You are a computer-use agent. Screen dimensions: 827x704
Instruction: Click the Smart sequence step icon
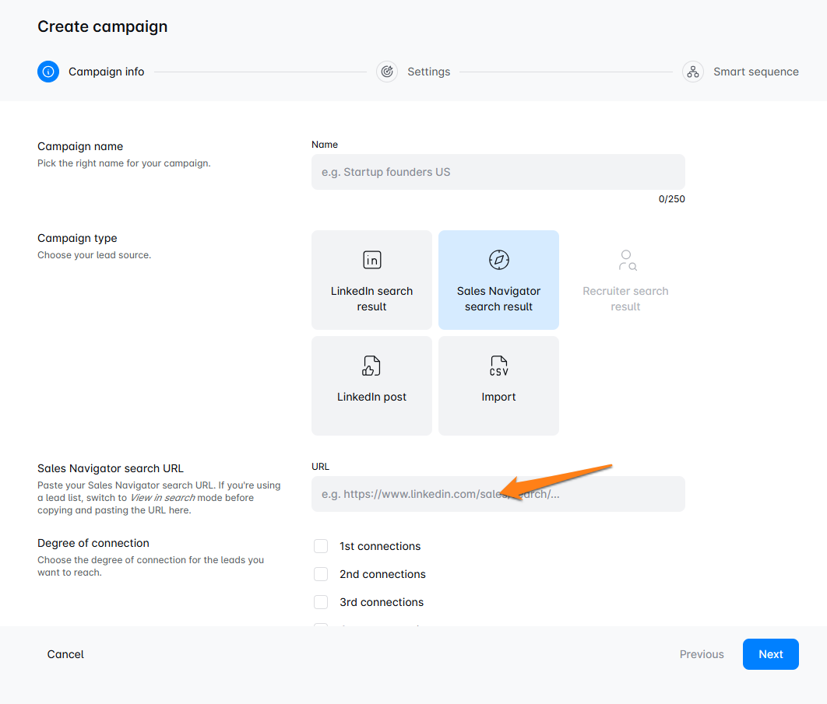[x=692, y=72]
